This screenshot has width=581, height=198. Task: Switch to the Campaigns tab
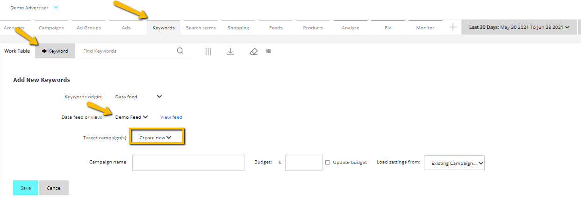click(x=51, y=27)
